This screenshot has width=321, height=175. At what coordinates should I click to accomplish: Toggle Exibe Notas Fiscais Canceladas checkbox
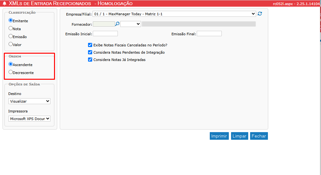pyautogui.click(x=90, y=45)
